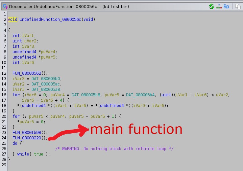243x171 pixels.
Task: Click the copy pages icon in the toolbar
Action: point(238,6)
